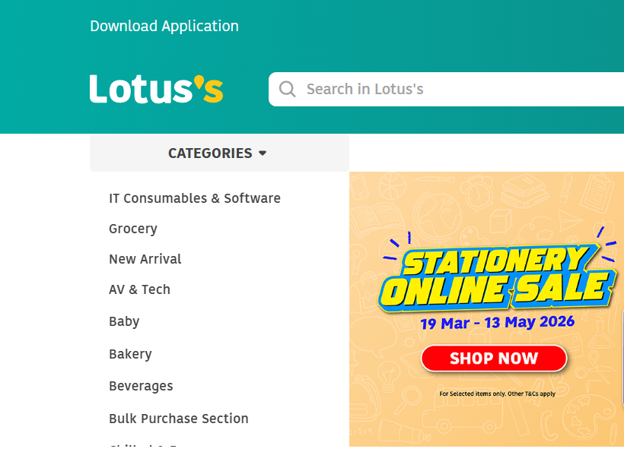This screenshot has height=452, width=624.
Task: Open the Download Application link
Action: coord(164,27)
